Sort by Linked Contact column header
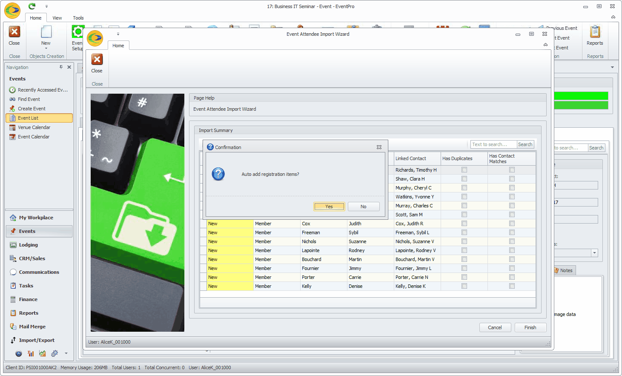The image size is (622, 376). click(x=417, y=158)
